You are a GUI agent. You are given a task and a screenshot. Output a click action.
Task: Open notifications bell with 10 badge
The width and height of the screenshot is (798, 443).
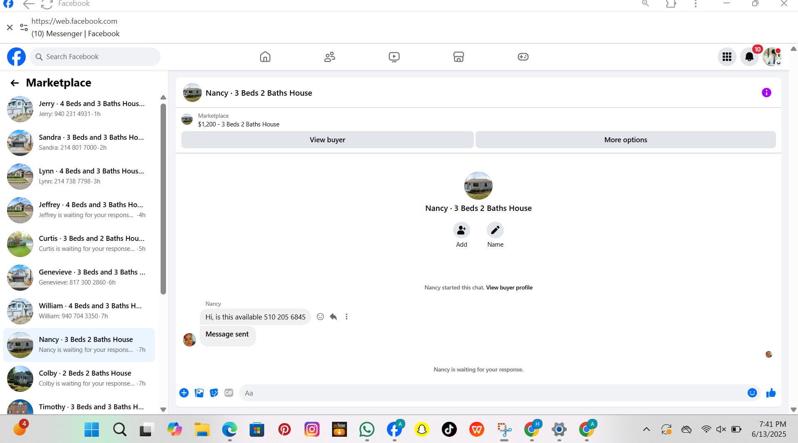tap(749, 57)
